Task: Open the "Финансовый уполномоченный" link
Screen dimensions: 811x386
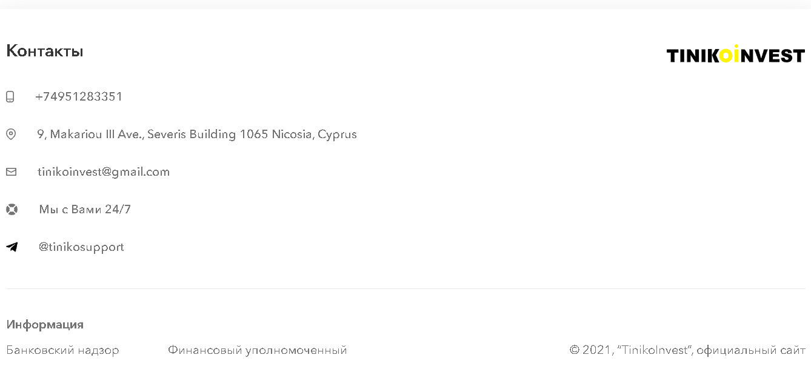Action: click(258, 350)
